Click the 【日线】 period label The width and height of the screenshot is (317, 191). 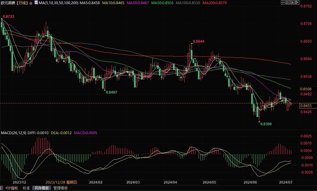pyautogui.click(x=22, y=3)
